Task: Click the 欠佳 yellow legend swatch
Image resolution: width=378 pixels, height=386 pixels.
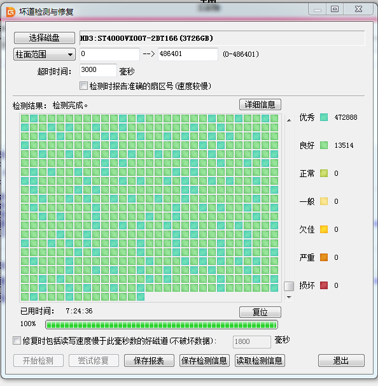Action: pos(324,229)
